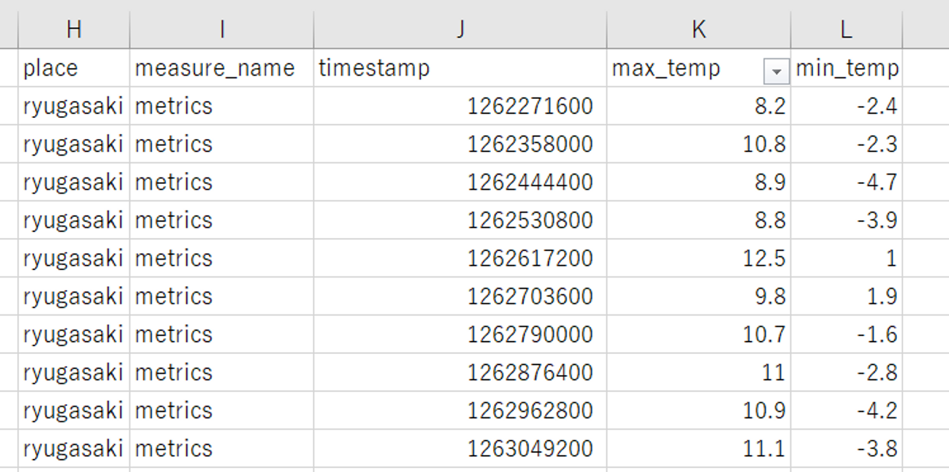
Task: Click the min_temp header cell
Action: coord(846,68)
